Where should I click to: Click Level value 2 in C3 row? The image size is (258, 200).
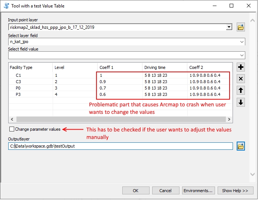click(x=56, y=82)
